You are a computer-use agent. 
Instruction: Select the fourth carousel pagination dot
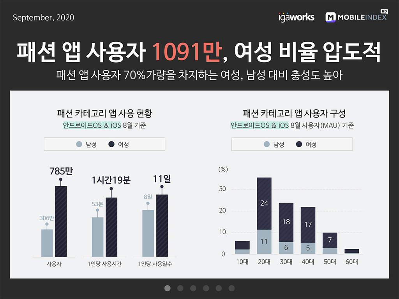pyautogui.click(x=206, y=288)
